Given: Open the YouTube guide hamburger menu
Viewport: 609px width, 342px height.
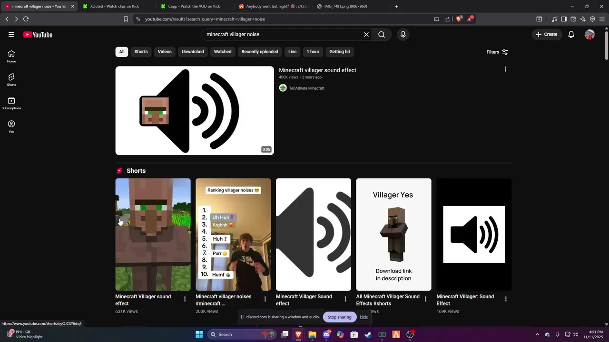Looking at the screenshot, I should coord(11,34).
